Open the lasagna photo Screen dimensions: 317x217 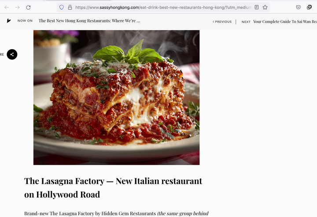[x=116, y=97]
